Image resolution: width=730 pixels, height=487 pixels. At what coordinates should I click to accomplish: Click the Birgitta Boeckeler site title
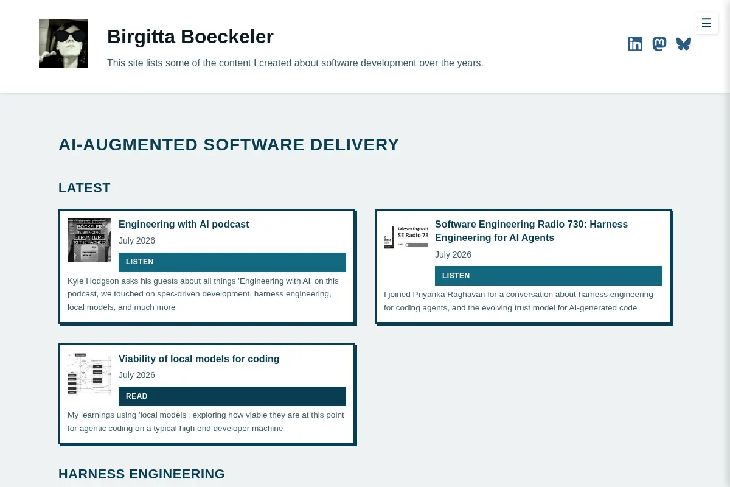coord(190,37)
